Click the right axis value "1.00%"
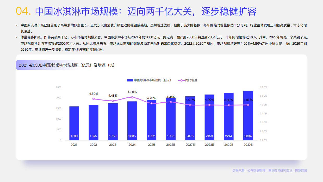 click(264, 131)
